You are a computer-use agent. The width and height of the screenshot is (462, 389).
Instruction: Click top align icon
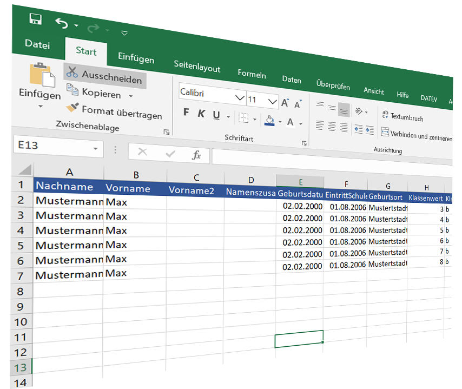[320, 104]
